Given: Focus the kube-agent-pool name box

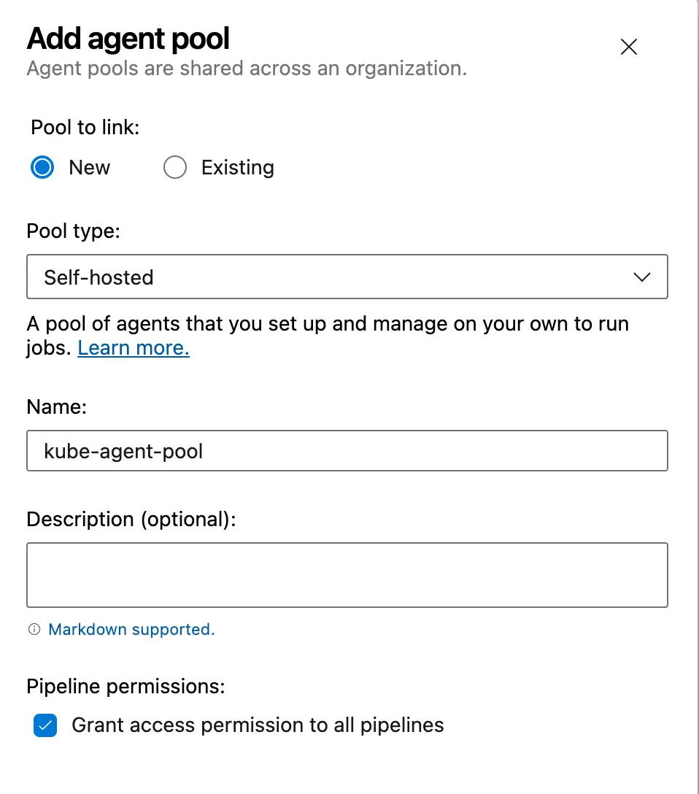Looking at the screenshot, I should pyautogui.click(x=347, y=450).
